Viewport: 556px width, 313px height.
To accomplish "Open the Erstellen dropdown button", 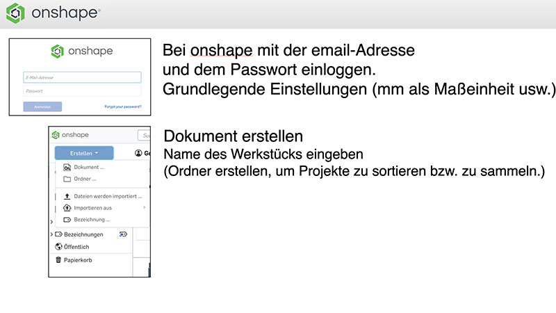I will pos(84,153).
